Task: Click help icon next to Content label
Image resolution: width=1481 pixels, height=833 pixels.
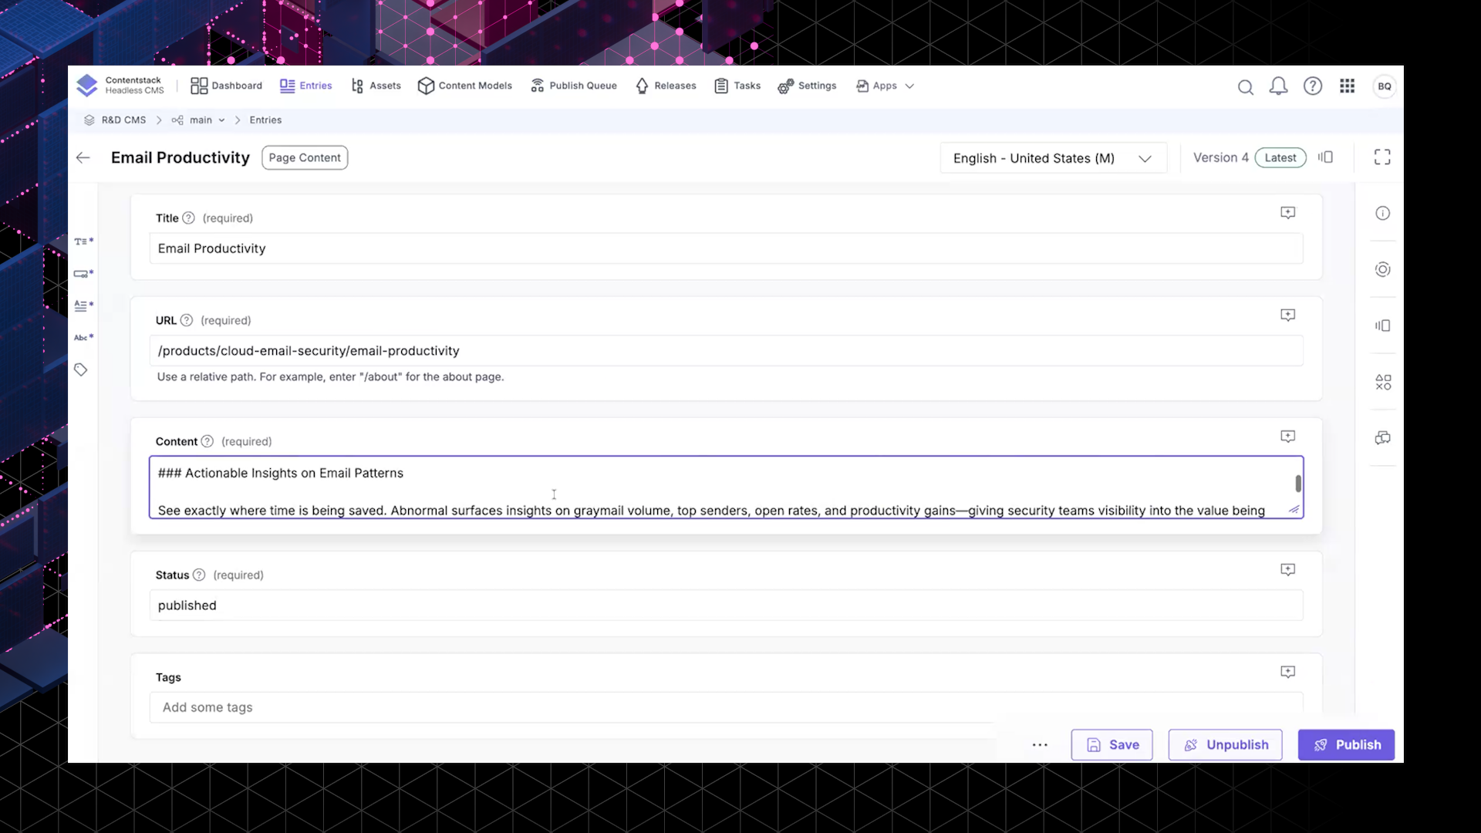Action: tap(207, 441)
